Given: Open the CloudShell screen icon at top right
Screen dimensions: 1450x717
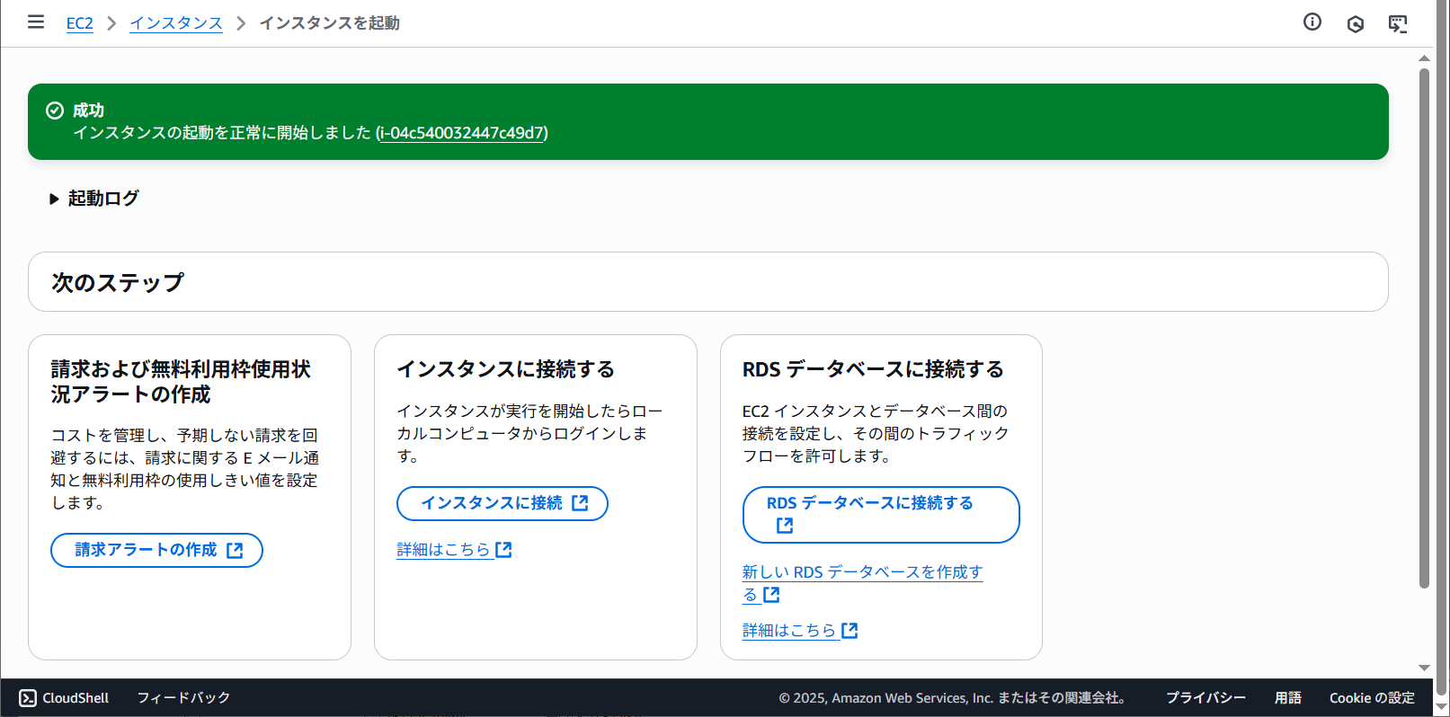Looking at the screenshot, I should pyautogui.click(x=1397, y=24).
